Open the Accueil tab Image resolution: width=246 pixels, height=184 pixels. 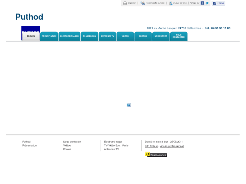pyautogui.click(x=31, y=36)
